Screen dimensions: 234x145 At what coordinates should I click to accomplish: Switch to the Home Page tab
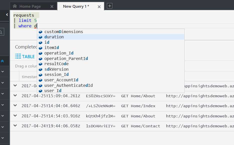[x=30, y=6]
